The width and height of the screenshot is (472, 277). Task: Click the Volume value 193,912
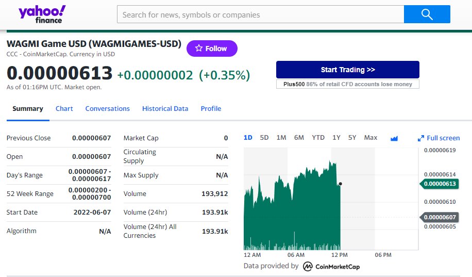(215, 194)
